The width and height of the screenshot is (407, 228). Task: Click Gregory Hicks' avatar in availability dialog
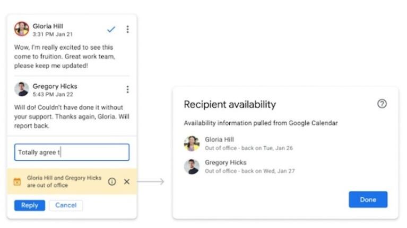click(x=192, y=167)
